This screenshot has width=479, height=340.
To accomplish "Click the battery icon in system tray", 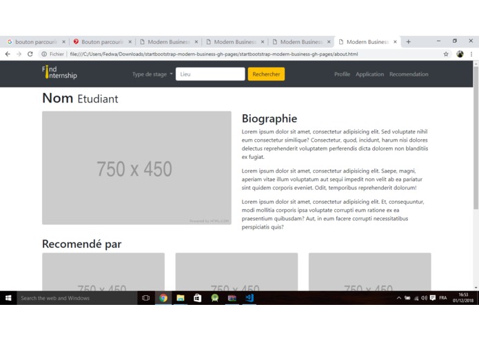I will [407, 298].
